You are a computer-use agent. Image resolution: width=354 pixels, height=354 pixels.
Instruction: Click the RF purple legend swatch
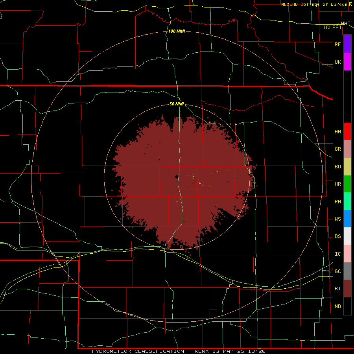click(x=347, y=44)
